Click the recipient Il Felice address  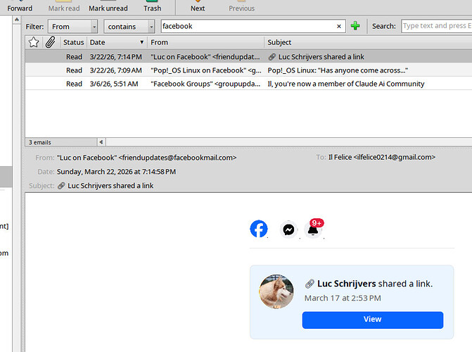(382, 157)
